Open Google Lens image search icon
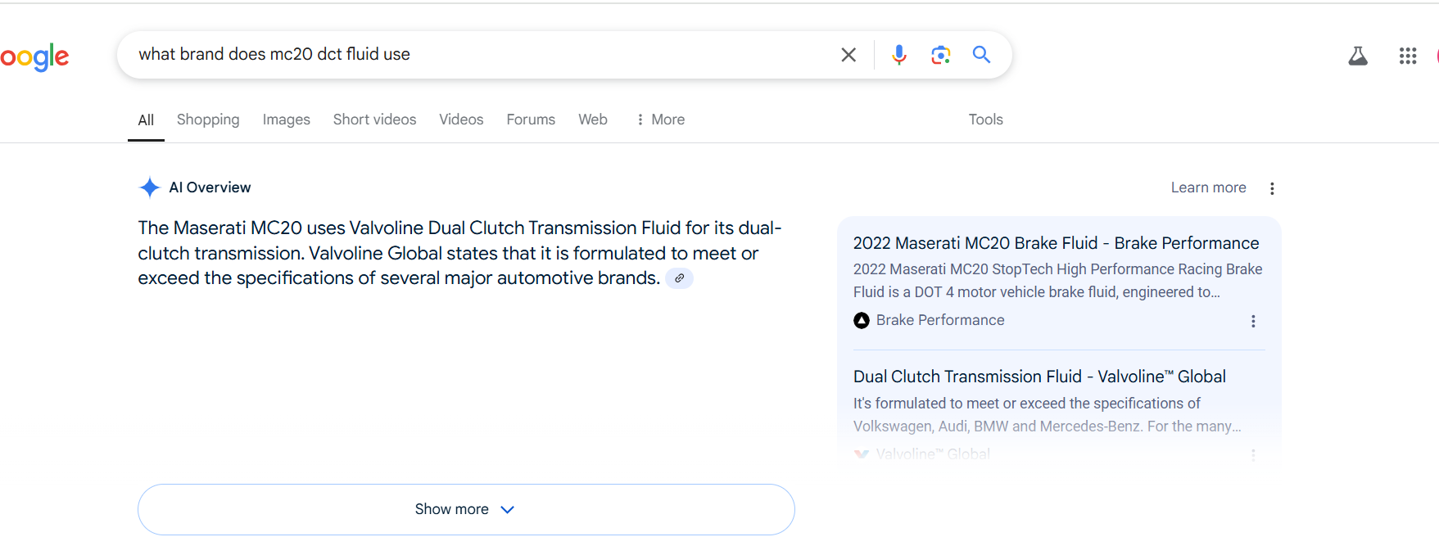The width and height of the screenshot is (1439, 546). tap(940, 55)
